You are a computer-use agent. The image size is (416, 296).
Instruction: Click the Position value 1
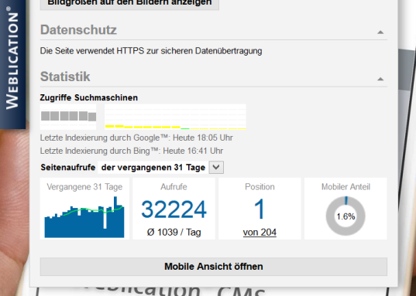pyautogui.click(x=260, y=209)
